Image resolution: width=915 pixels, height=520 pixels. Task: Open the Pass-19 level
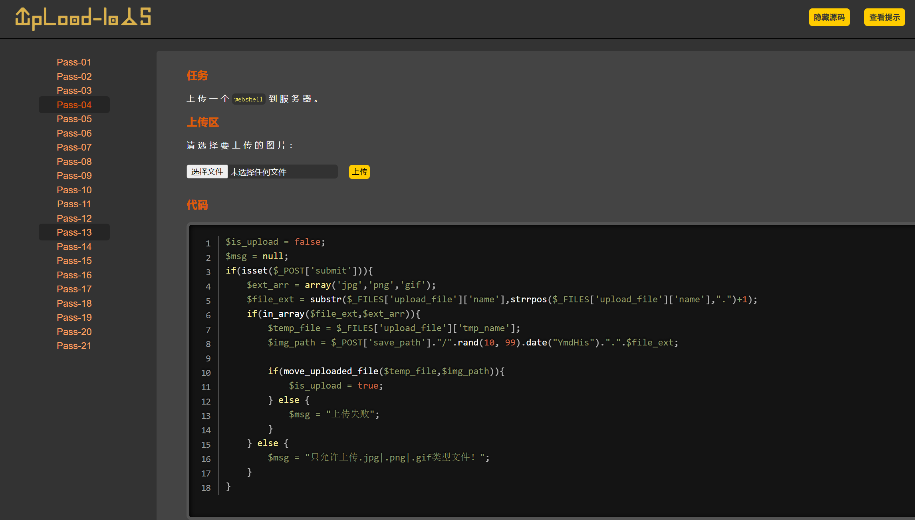click(x=74, y=318)
